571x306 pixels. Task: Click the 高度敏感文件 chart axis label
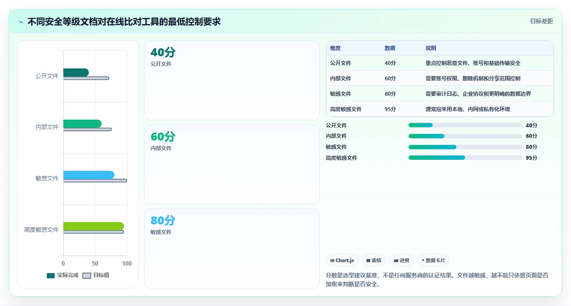[41, 230]
